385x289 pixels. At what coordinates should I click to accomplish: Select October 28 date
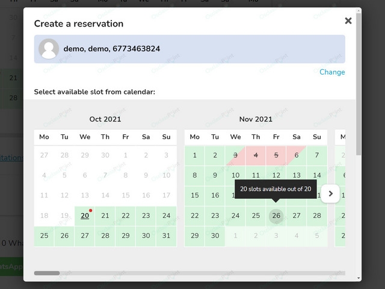click(105, 236)
